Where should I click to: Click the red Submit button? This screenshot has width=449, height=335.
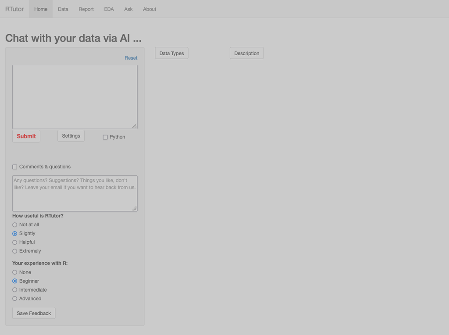click(26, 136)
